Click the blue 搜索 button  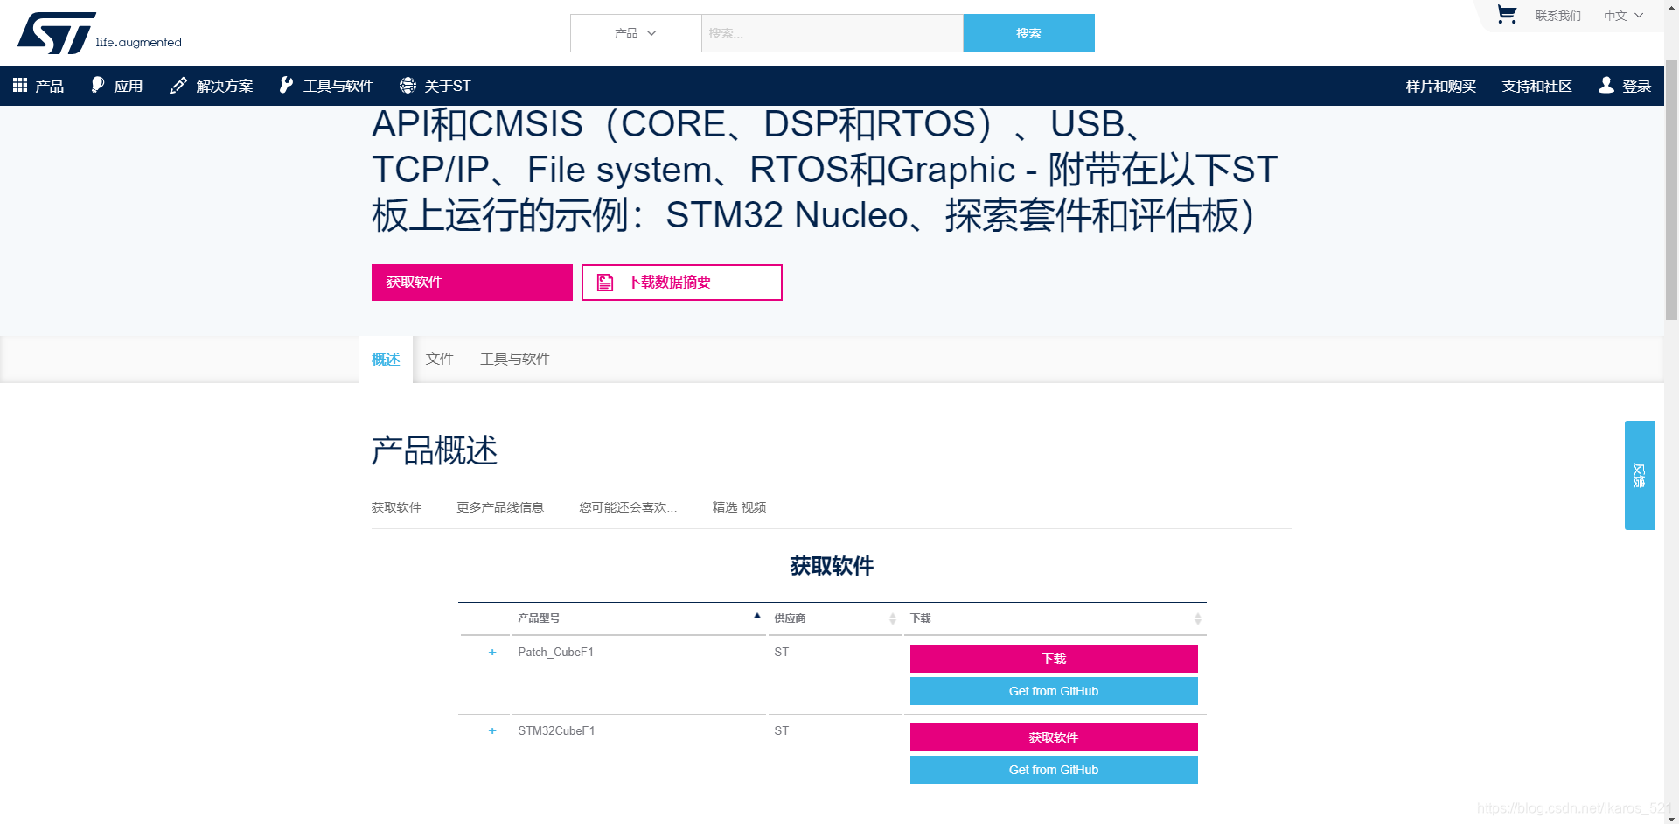pos(1029,33)
